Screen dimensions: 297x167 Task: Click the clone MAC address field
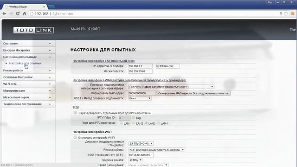point(142,93)
